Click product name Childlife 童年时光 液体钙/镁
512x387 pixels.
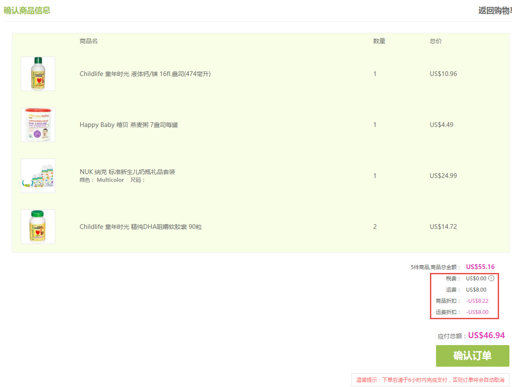(145, 74)
